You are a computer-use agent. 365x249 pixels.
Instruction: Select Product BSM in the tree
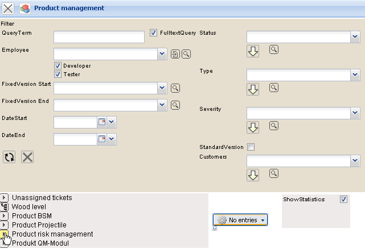32,216
